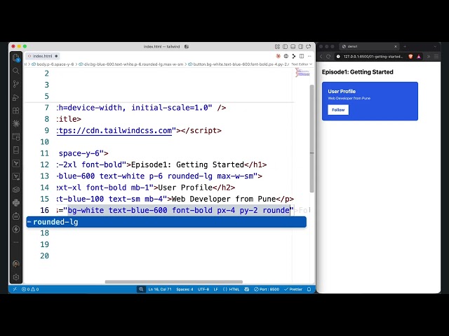This screenshot has height=336, width=449.
Task: Show additional views with the ellipsis icon
Action: tap(16, 242)
